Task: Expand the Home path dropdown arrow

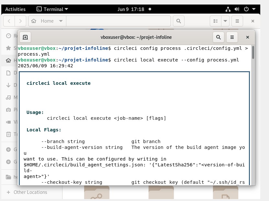Action: pyautogui.click(x=61, y=21)
